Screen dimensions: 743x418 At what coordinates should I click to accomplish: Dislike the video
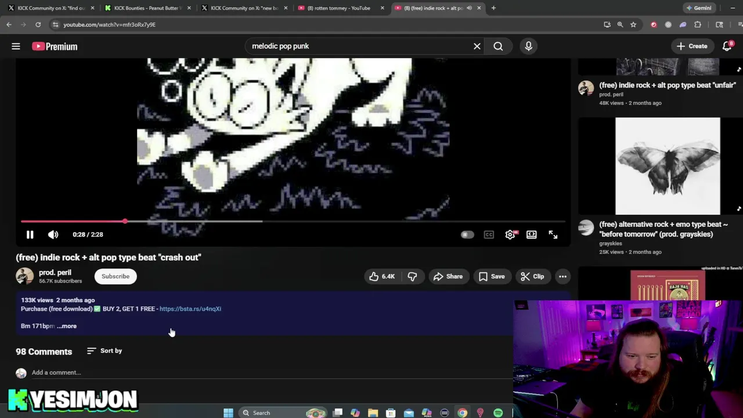(x=412, y=276)
